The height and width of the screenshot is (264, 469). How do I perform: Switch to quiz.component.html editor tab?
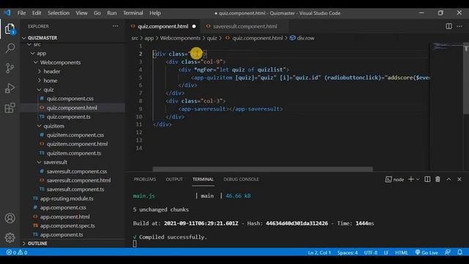(x=163, y=26)
